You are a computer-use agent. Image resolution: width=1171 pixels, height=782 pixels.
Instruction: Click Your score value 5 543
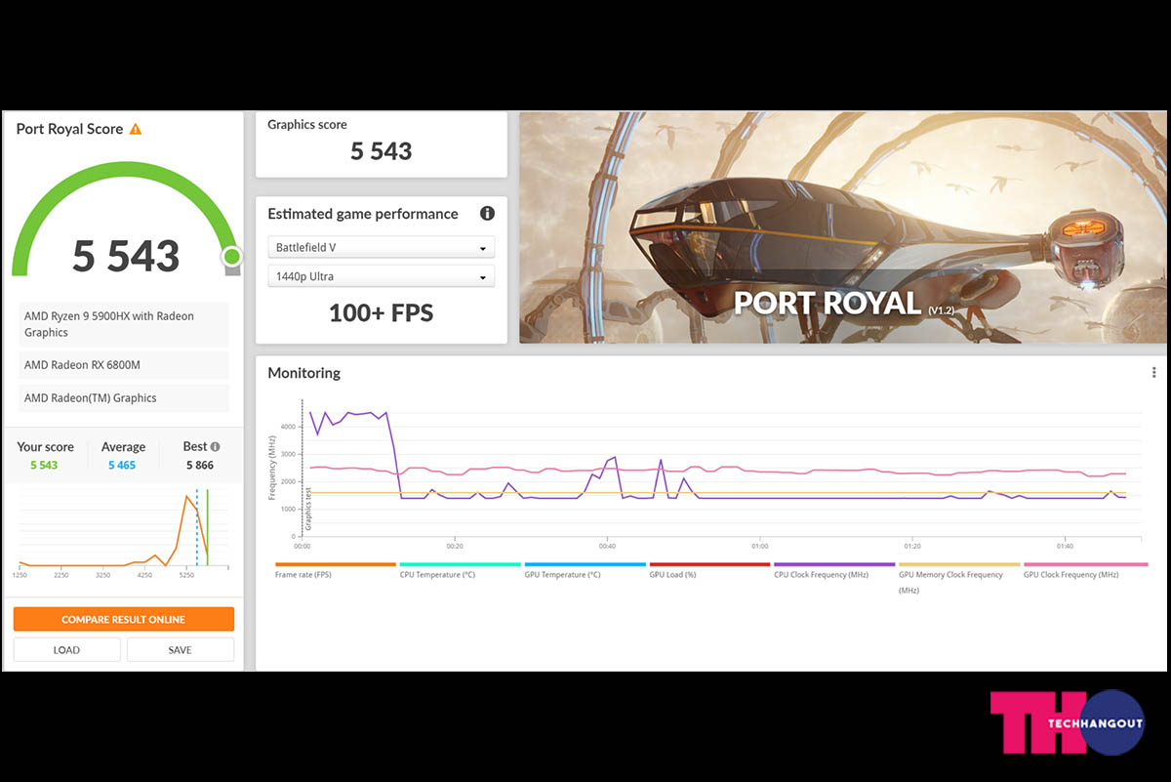[44, 466]
